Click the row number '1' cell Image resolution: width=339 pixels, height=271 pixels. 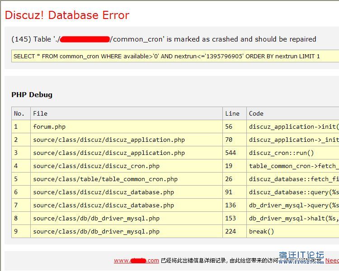(x=21, y=126)
